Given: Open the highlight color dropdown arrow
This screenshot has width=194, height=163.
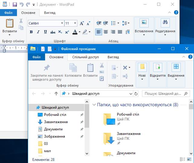Looking at the screenshot, I should tap(89, 32).
